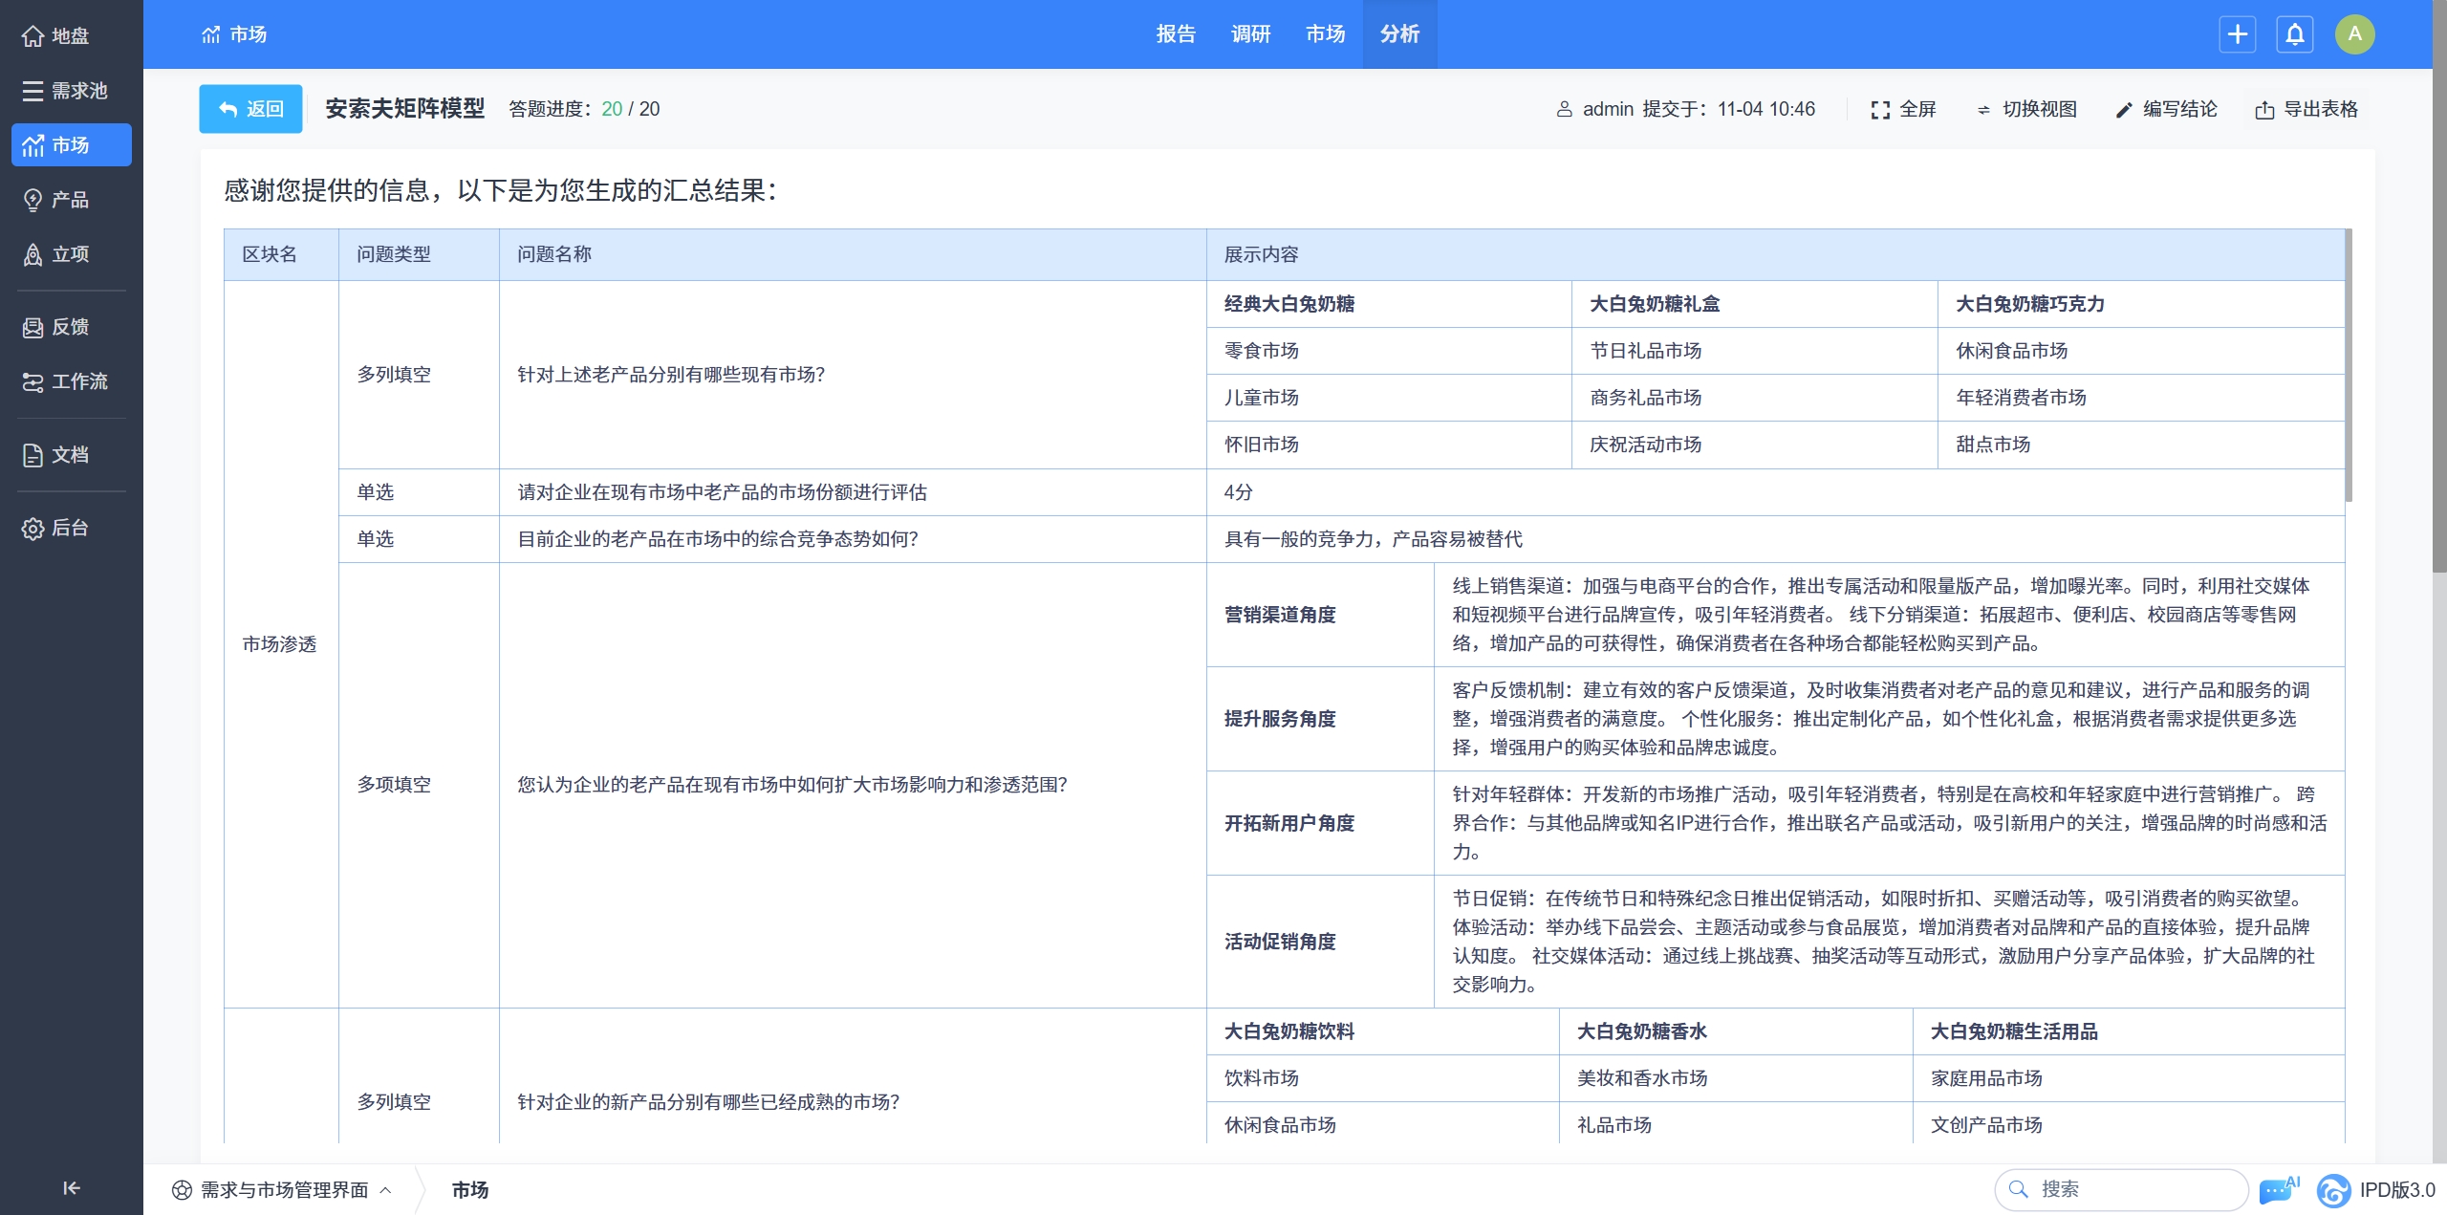This screenshot has width=2447, height=1215.
Task: Click the 编写结论 pencil icon
Action: coord(2124,110)
